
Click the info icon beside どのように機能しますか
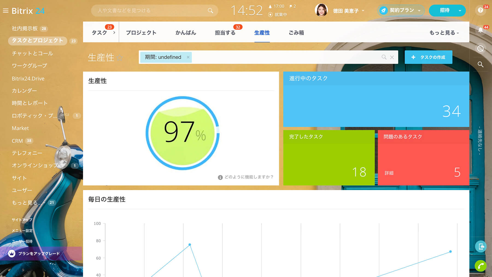pyautogui.click(x=220, y=177)
